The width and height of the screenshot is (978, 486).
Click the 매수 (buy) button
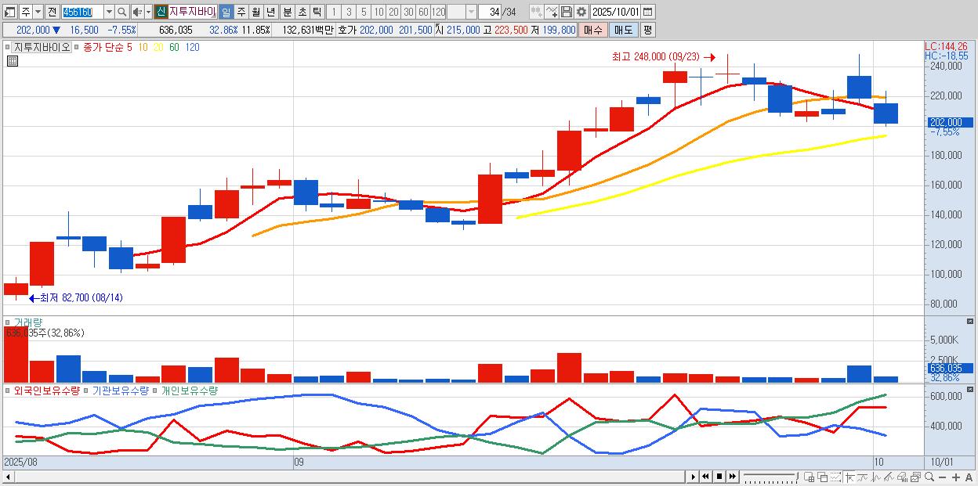click(593, 30)
